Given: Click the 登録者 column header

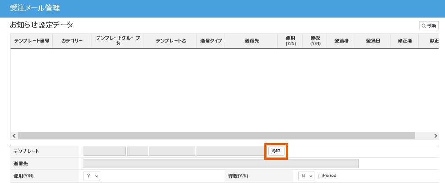Looking at the screenshot, I should [341, 41].
